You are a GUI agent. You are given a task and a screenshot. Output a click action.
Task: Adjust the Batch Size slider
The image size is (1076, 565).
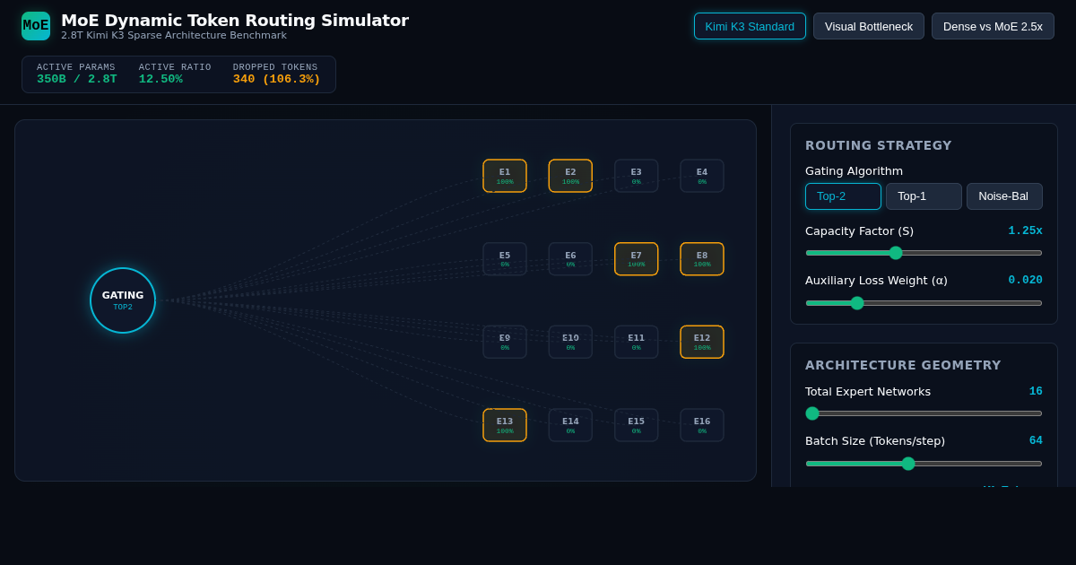[x=924, y=464]
